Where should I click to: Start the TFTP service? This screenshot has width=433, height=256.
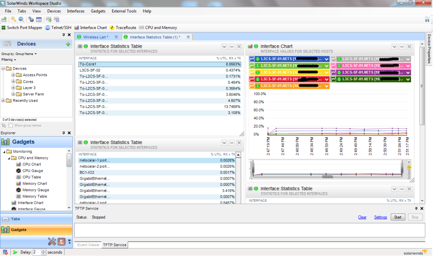click(397, 217)
